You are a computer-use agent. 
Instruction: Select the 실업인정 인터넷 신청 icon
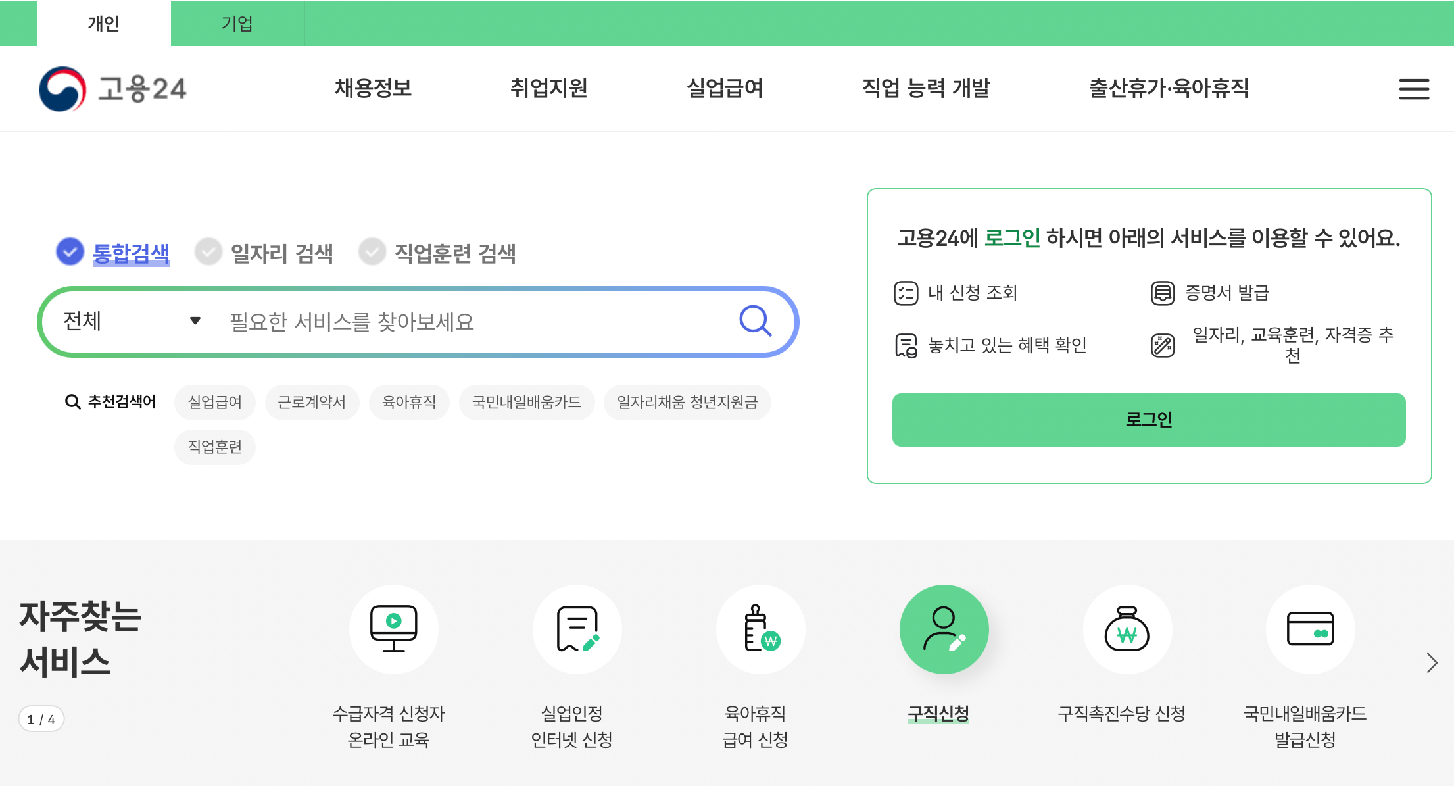click(x=577, y=629)
